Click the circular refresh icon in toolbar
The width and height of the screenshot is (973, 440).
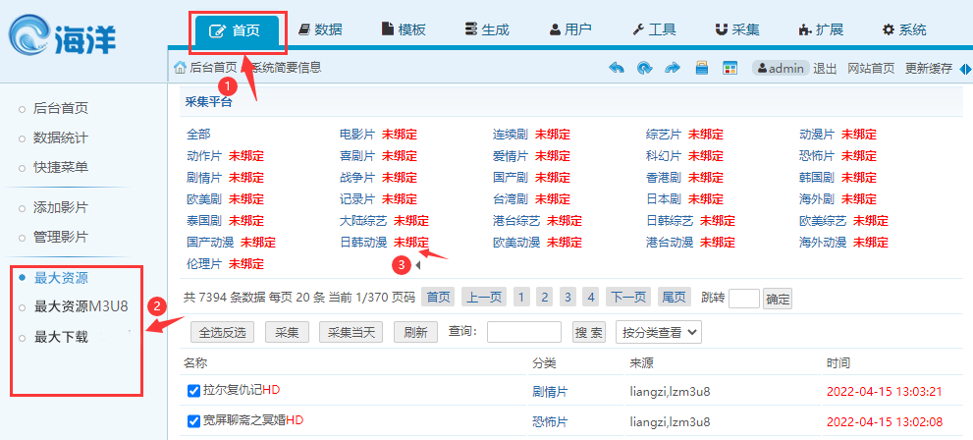point(644,68)
